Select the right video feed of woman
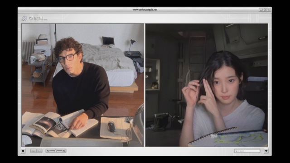Viewport: 290px width, 163px height. pyautogui.click(x=207, y=85)
